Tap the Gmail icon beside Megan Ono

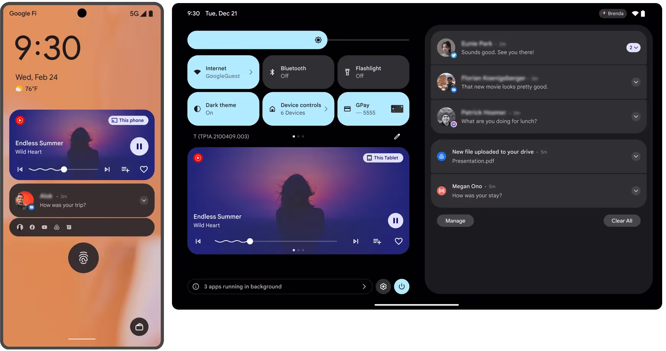pyautogui.click(x=442, y=191)
